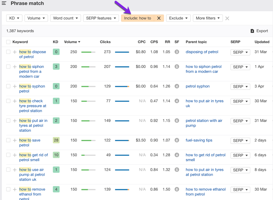This screenshot has width=273, height=200.
Task: Open 'fuel-saving tips' parent topic link
Action: [x=199, y=140]
